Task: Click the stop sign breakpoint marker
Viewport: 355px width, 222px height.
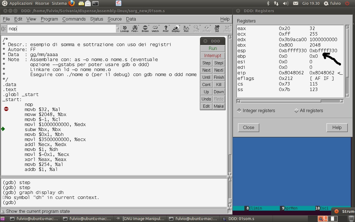Action: pos(6,109)
